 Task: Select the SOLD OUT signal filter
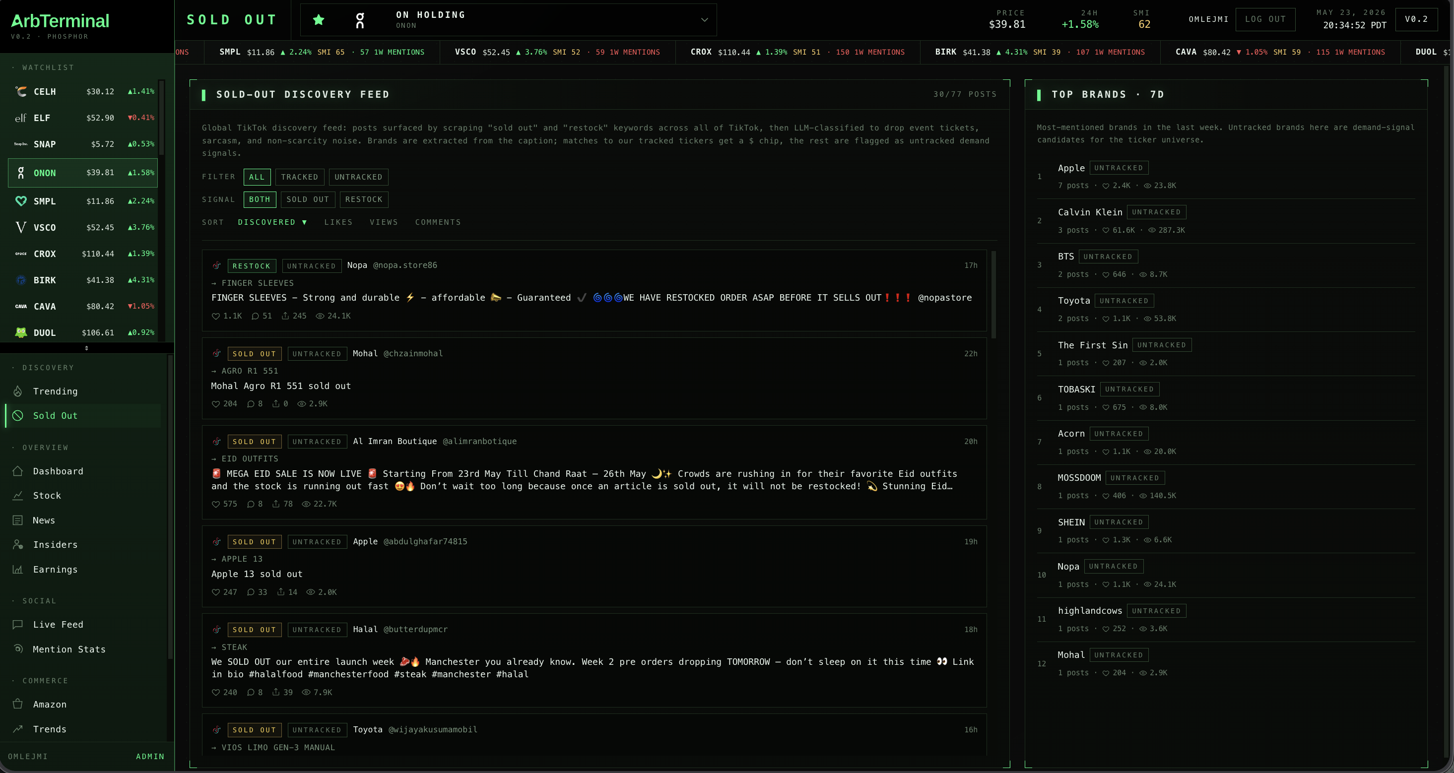[x=308, y=199]
